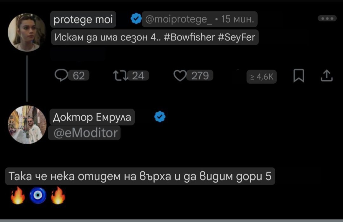Open Доктор Емрула's profile picture
343x222 pixels.
(x=27, y=125)
